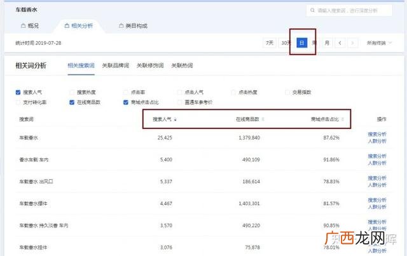
Task: Open 搜索分析 for 车载香水 持久淡香 车内 row
Action: click(377, 222)
